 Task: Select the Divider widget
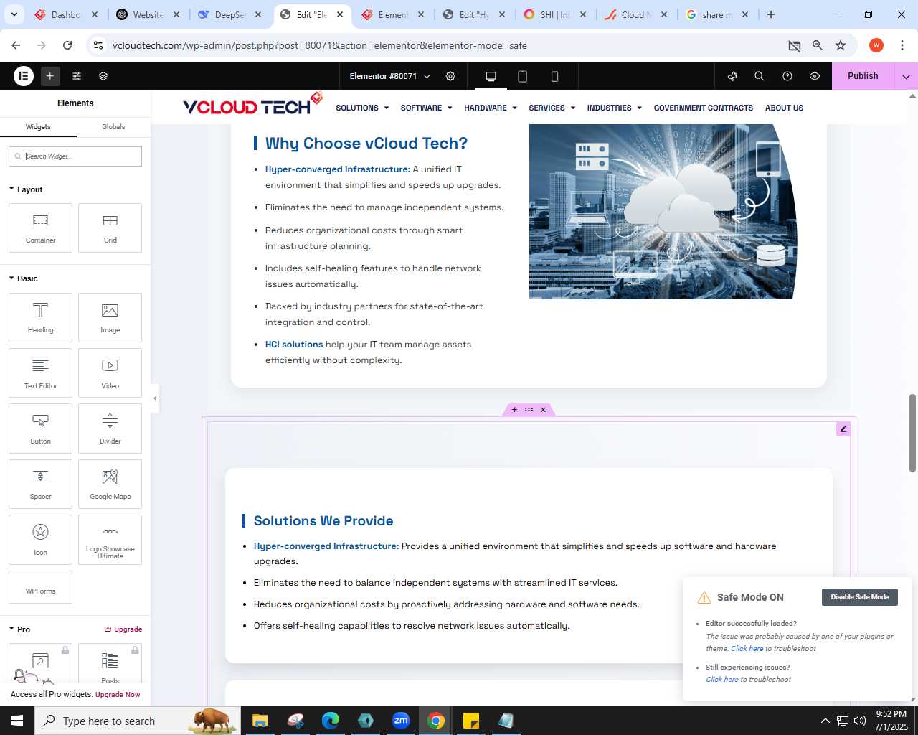(x=110, y=429)
